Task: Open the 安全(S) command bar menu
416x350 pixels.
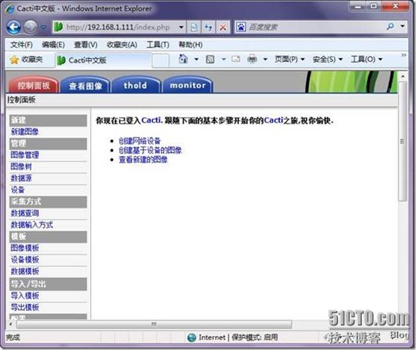Action: [328, 59]
